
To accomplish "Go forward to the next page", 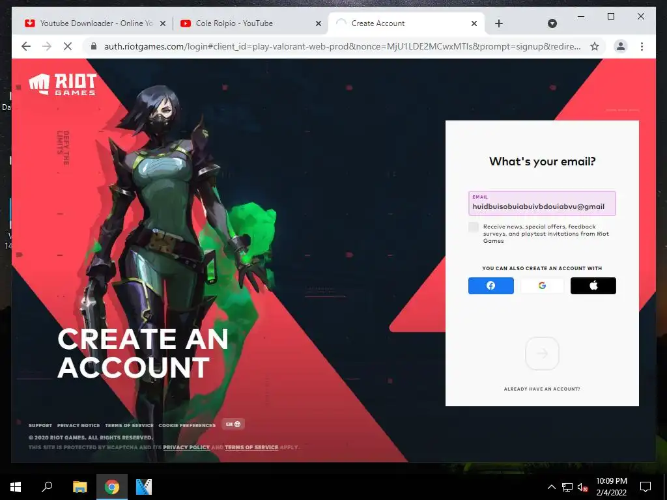I will [x=47, y=46].
